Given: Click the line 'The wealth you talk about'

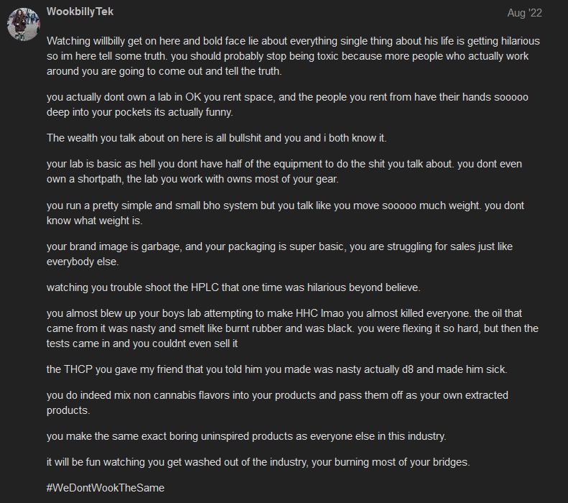Looking at the screenshot, I should click(217, 138).
